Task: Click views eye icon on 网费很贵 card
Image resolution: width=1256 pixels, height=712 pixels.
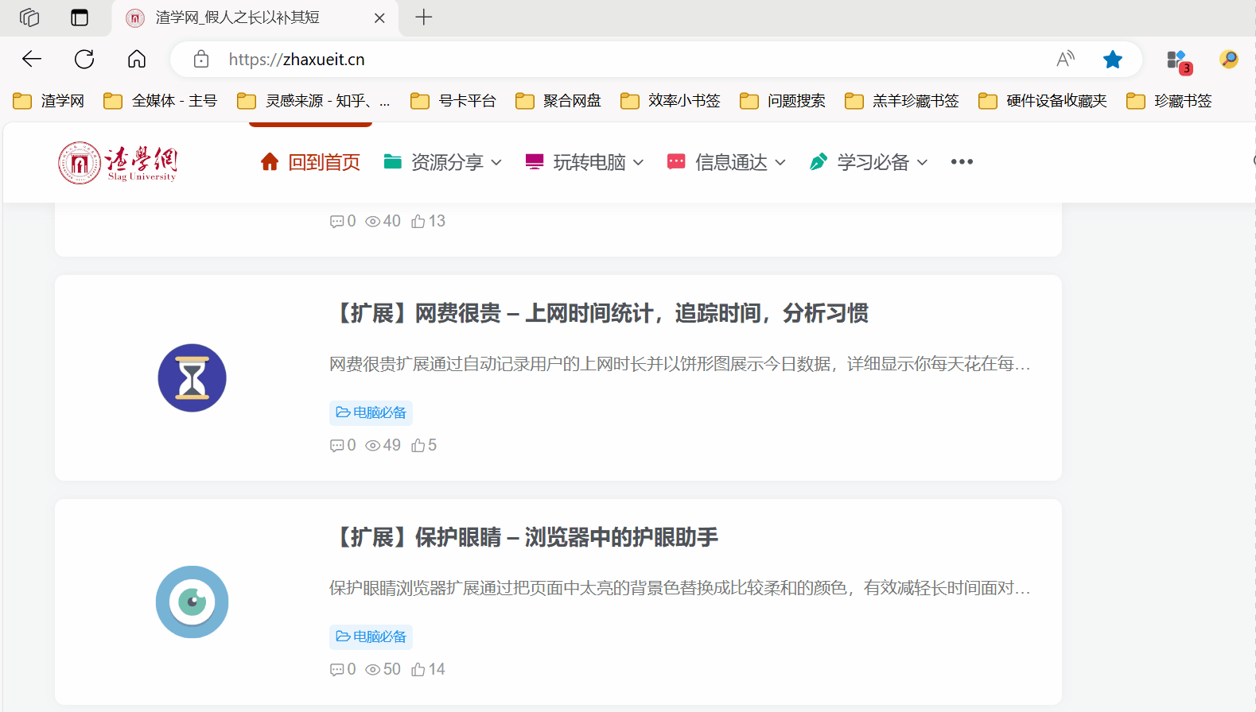Action: click(372, 446)
